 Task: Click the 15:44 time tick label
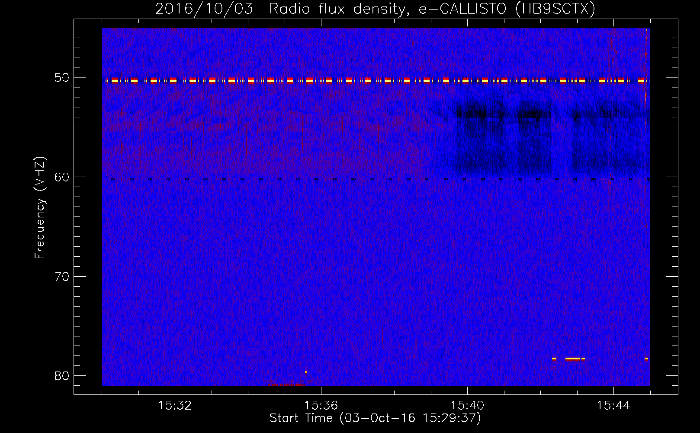point(613,406)
